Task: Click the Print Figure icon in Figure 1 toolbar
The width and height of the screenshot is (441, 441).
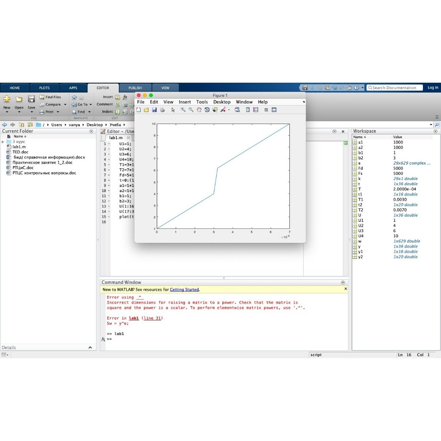Action: tap(162, 110)
